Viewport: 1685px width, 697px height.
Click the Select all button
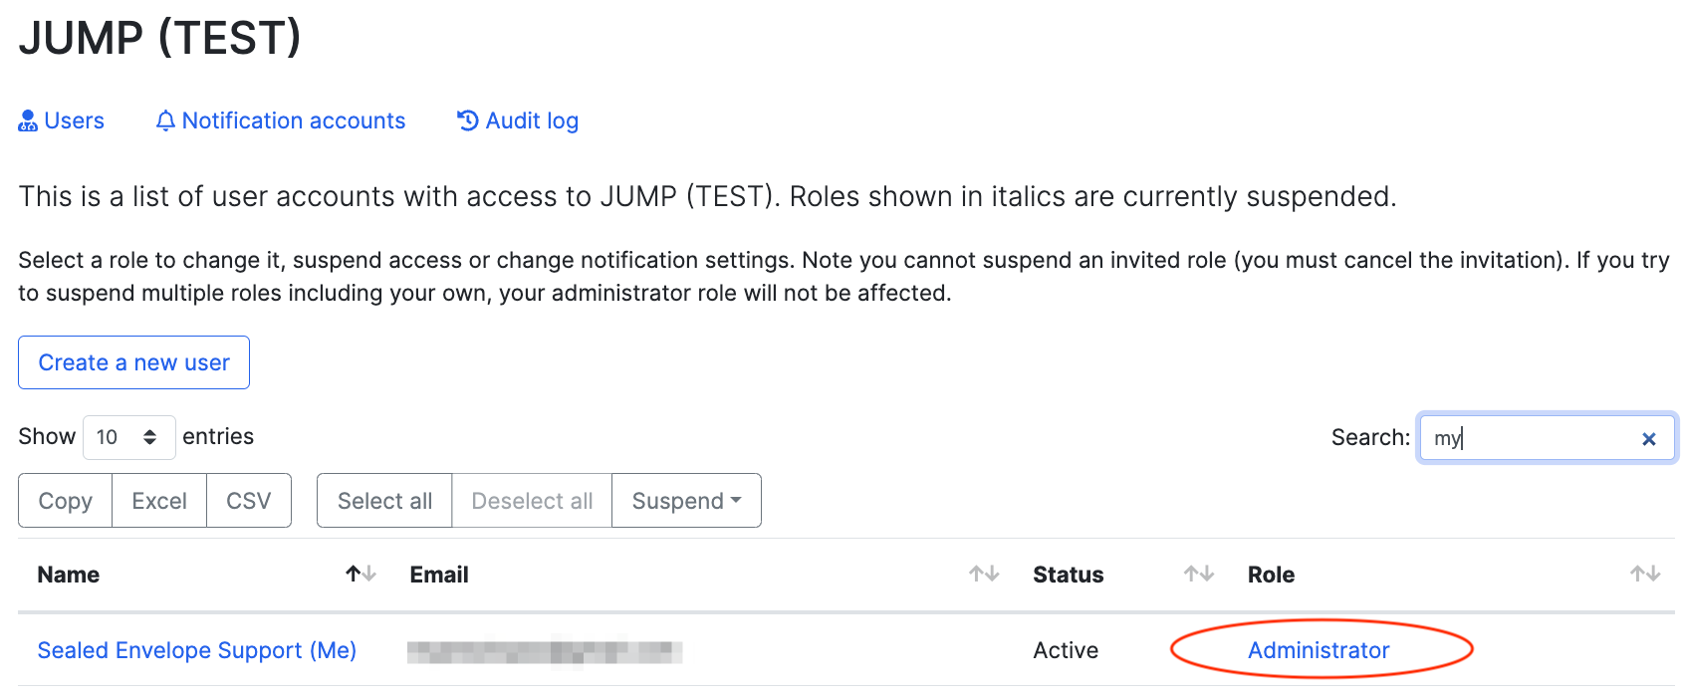pos(384,500)
